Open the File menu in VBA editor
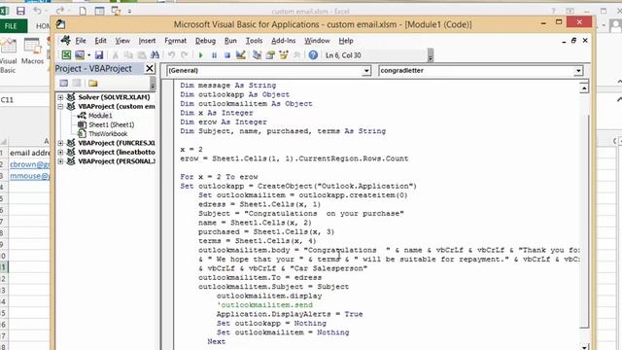Viewport: 622px width, 350px height. tap(81, 41)
